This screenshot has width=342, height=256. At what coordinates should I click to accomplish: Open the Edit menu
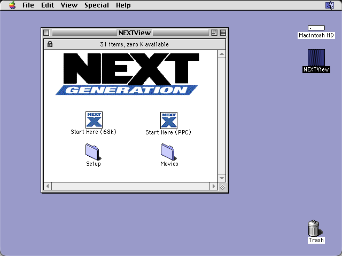[48, 5]
